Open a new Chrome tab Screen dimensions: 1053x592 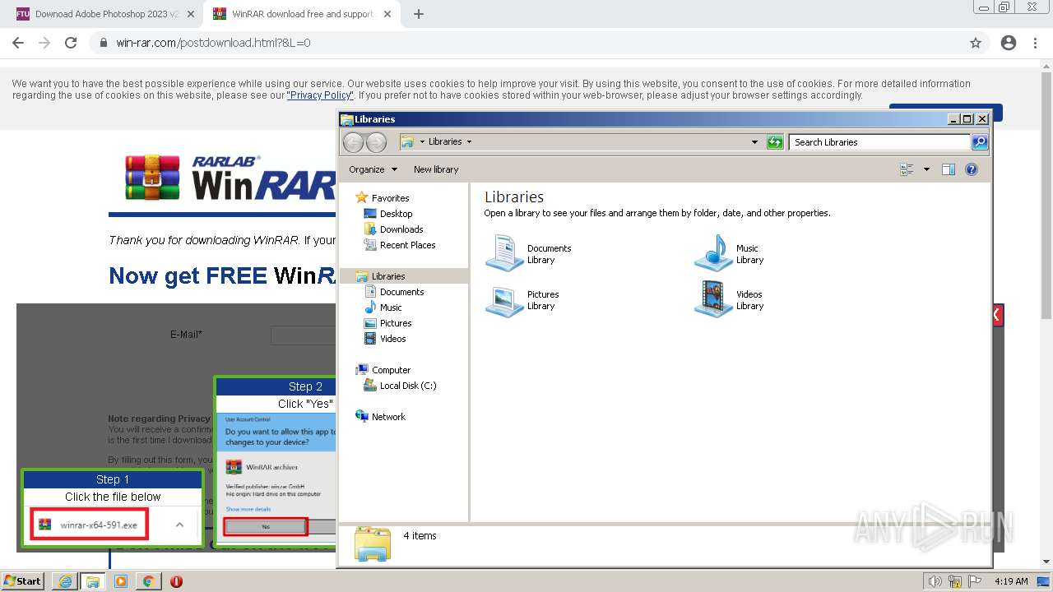pos(419,14)
